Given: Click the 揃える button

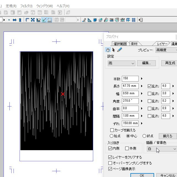Looking at the screenshot, I should pos(168,136).
